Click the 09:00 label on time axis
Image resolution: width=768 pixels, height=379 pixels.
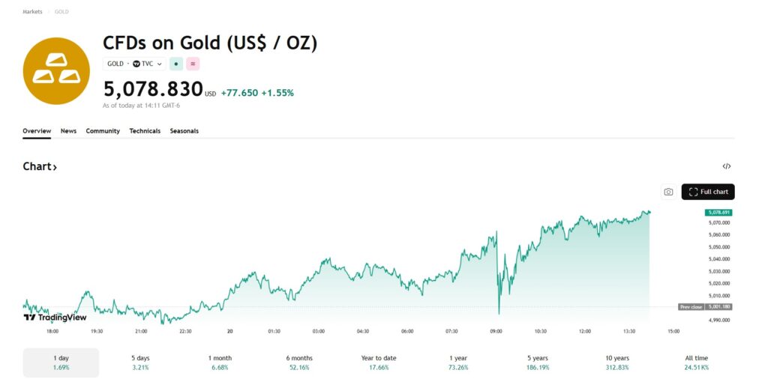(x=496, y=331)
